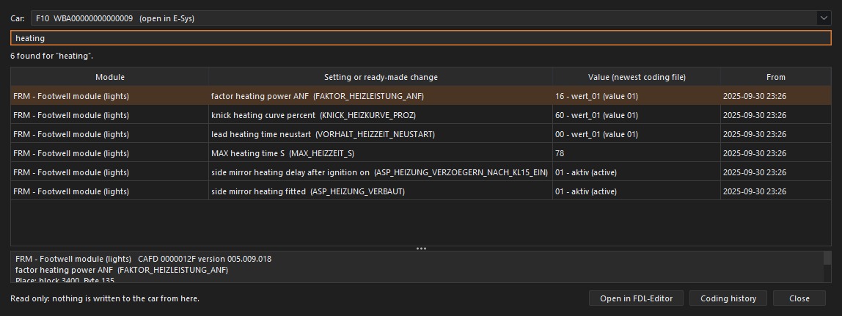Sort by the Module column header

coord(109,77)
